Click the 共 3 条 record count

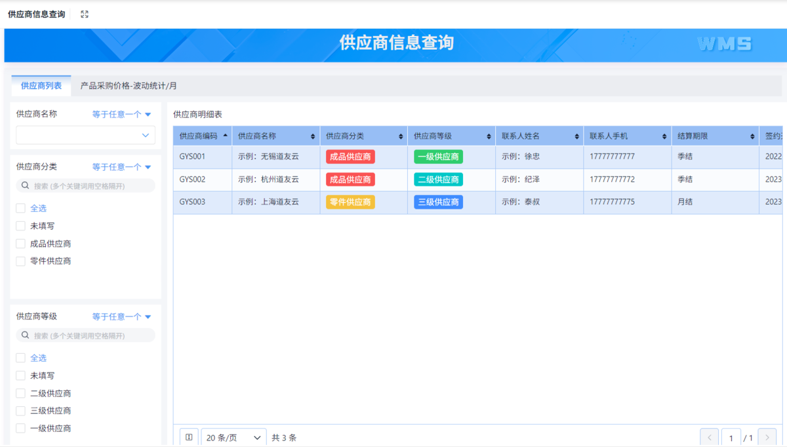(x=284, y=438)
